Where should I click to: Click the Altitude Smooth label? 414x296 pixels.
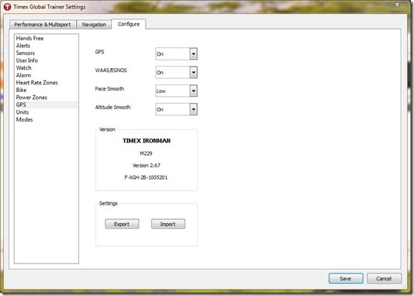(x=112, y=107)
